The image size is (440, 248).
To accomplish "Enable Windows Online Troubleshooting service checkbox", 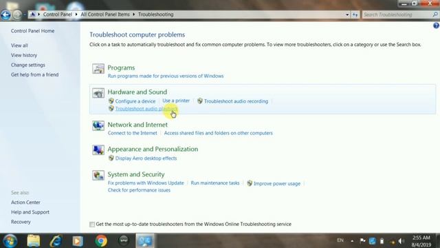I will coord(92,225).
